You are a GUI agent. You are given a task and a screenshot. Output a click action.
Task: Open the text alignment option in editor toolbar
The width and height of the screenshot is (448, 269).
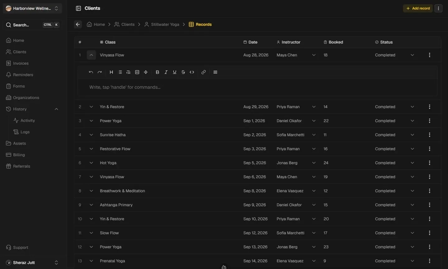(215, 72)
